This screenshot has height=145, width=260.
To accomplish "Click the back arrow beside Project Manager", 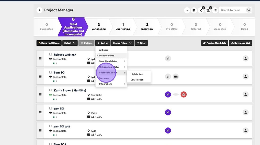I will tap(39, 10).
